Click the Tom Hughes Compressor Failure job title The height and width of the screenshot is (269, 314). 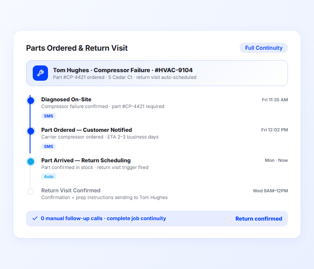(123, 70)
